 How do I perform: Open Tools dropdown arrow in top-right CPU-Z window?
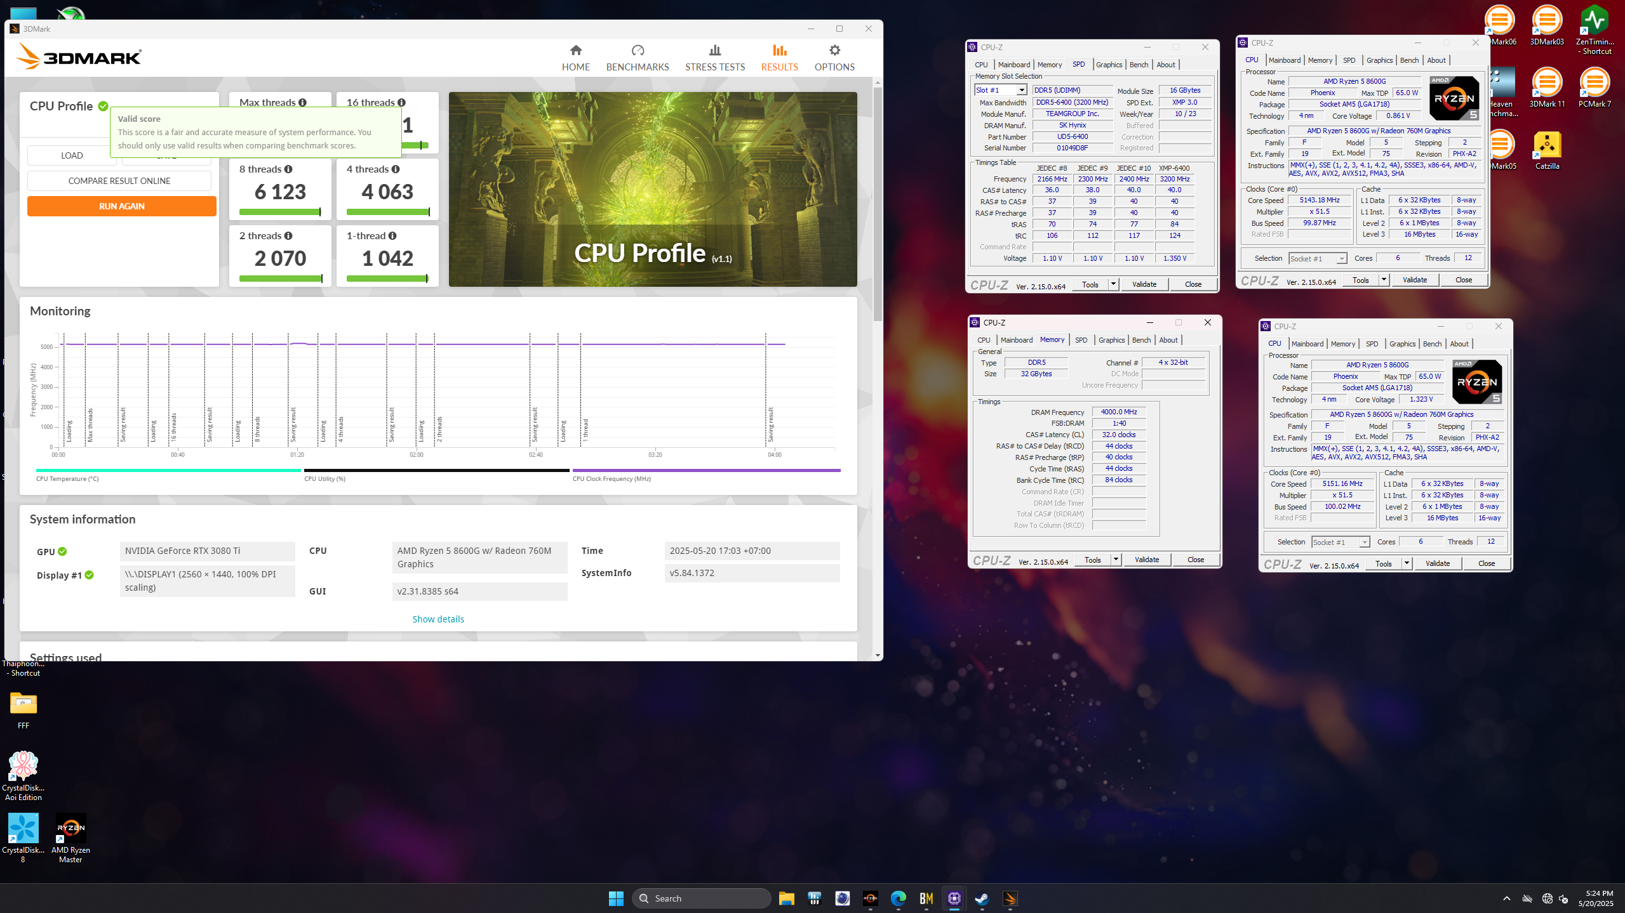1384,280
